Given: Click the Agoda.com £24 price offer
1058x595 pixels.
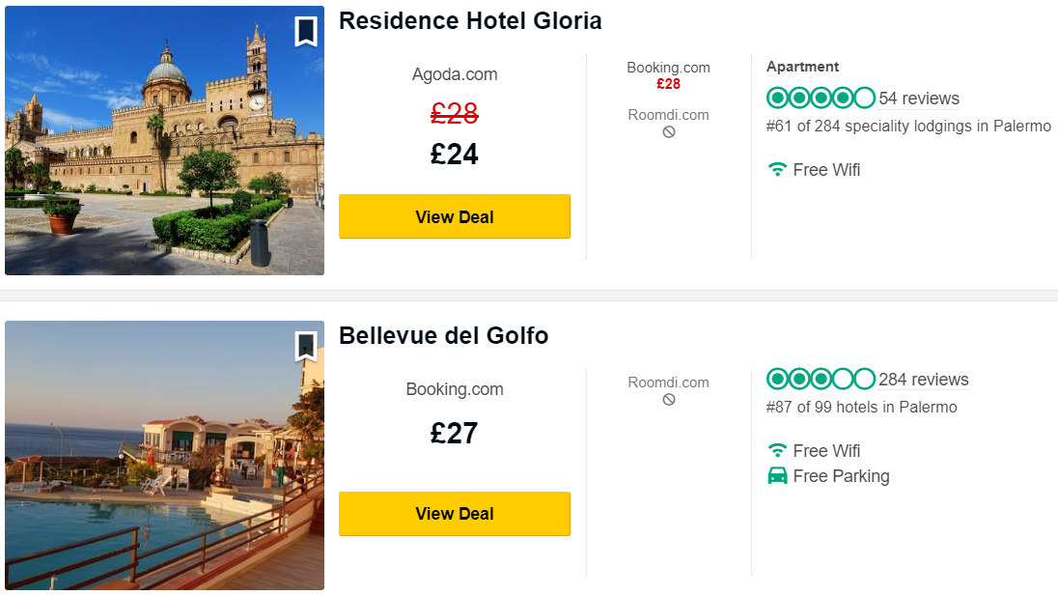Looking at the screenshot, I should click(x=455, y=154).
